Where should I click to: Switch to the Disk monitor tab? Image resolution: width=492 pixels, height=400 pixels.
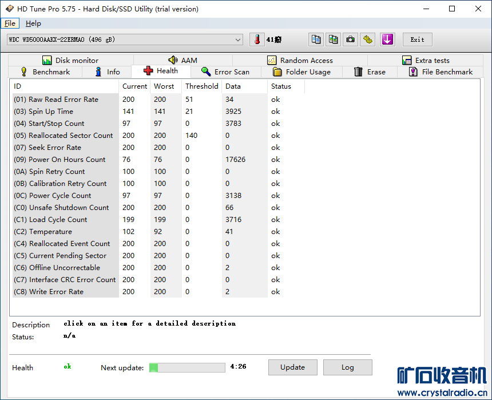[70, 60]
